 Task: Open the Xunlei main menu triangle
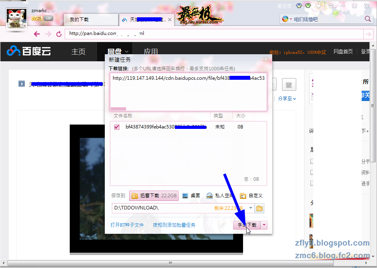coord(331,6)
